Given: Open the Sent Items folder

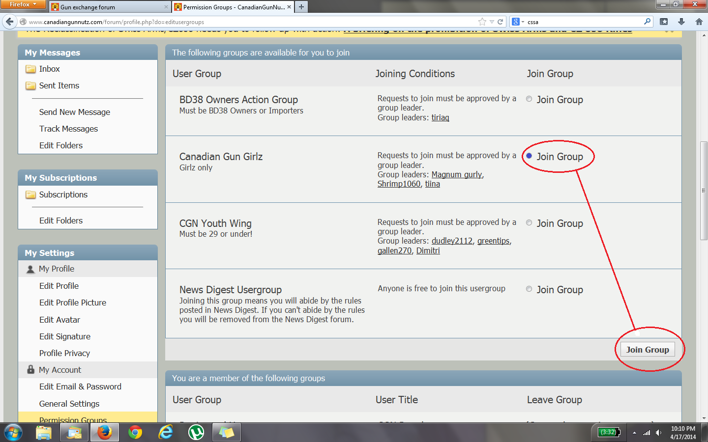Looking at the screenshot, I should (59, 85).
